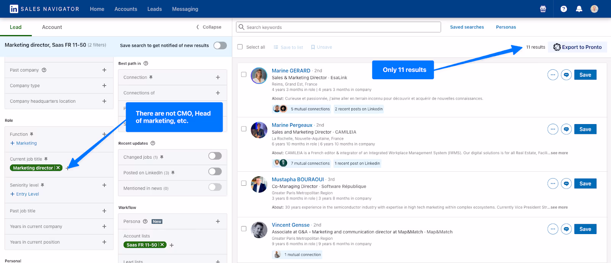
Task: Expand Years in current position filter
Action: (104, 242)
